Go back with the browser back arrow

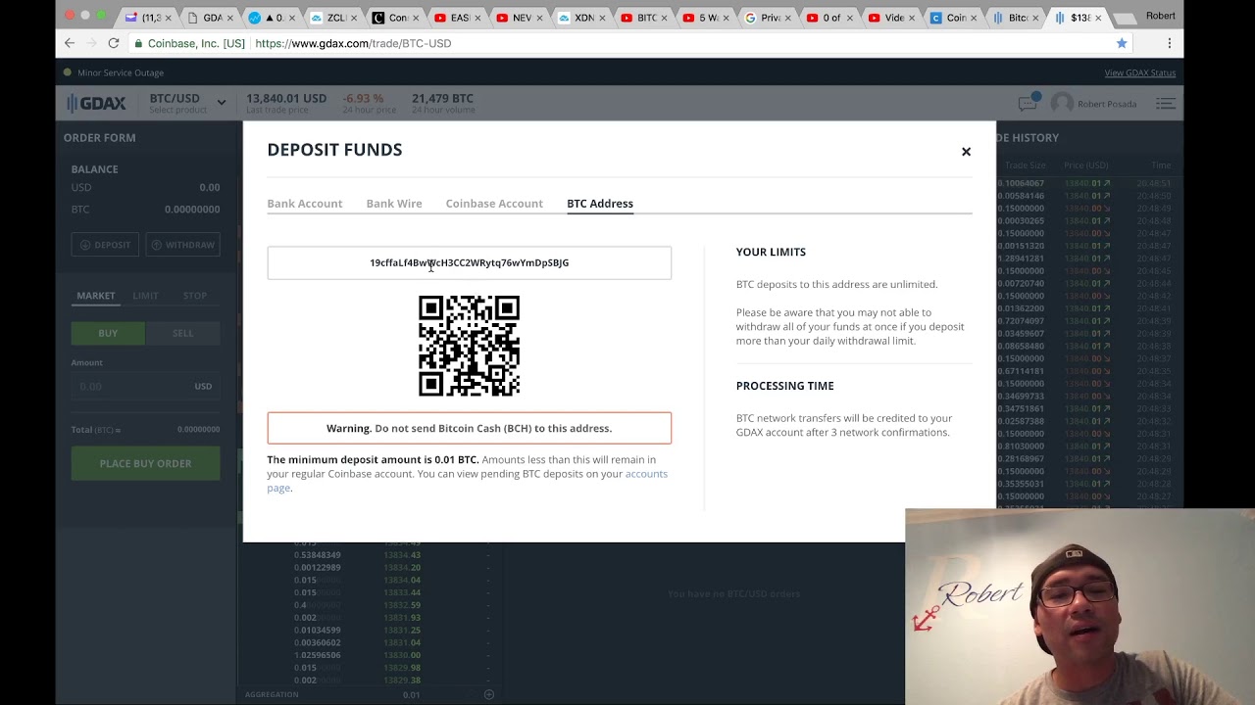point(69,43)
